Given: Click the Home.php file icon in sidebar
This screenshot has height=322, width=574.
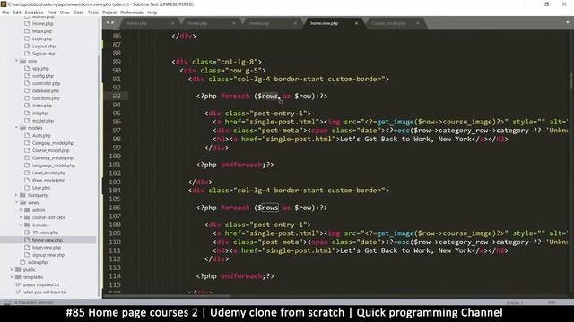Looking at the screenshot, I should click(27, 24).
